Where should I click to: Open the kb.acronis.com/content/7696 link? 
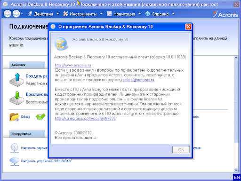click(x=85, y=118)
